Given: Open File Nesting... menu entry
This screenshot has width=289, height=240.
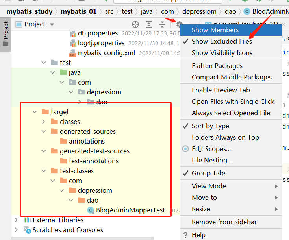Looking at the screenshot, I should point(231,160).
